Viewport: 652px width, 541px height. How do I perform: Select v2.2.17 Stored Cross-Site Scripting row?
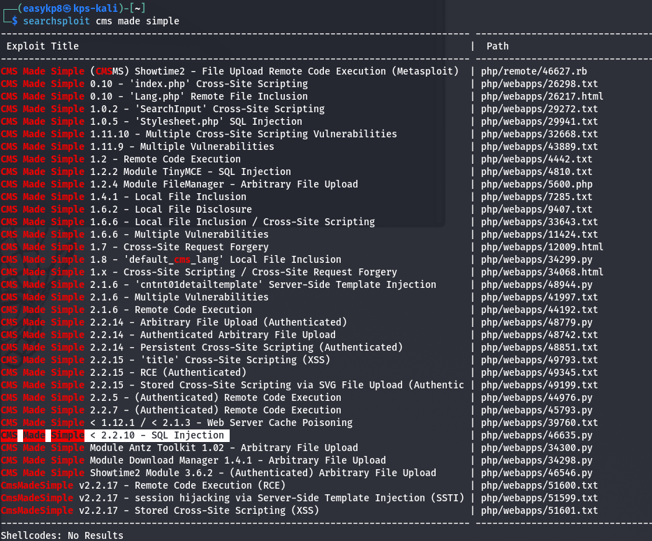click(x=160, y=510)
